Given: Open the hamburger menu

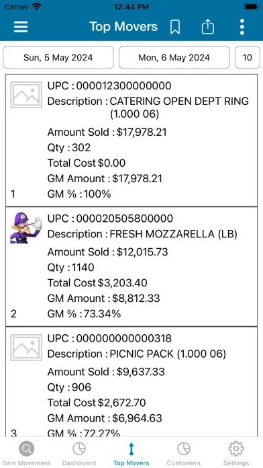Looking at the screenshot, I should coord(21,27).
